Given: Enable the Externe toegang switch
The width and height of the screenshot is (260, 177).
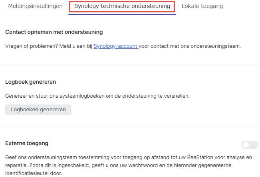Looking at the screenshot, I should (250, 145).
